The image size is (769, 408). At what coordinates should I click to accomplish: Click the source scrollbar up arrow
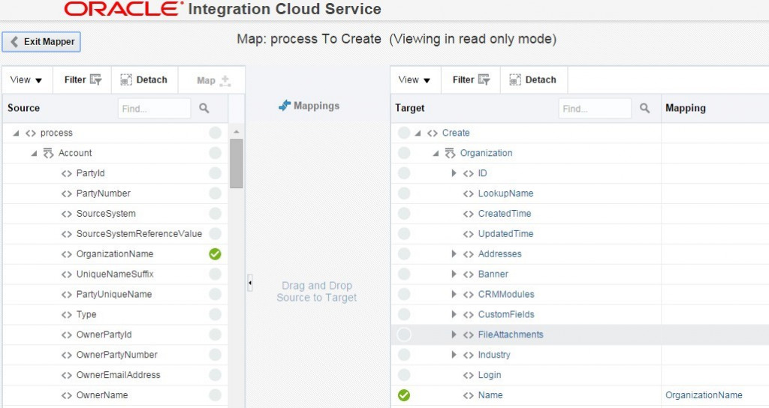click(x=237, y=132)
